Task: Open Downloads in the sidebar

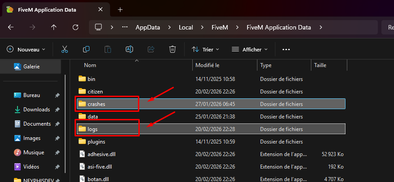Action: [x=36, y=110]
